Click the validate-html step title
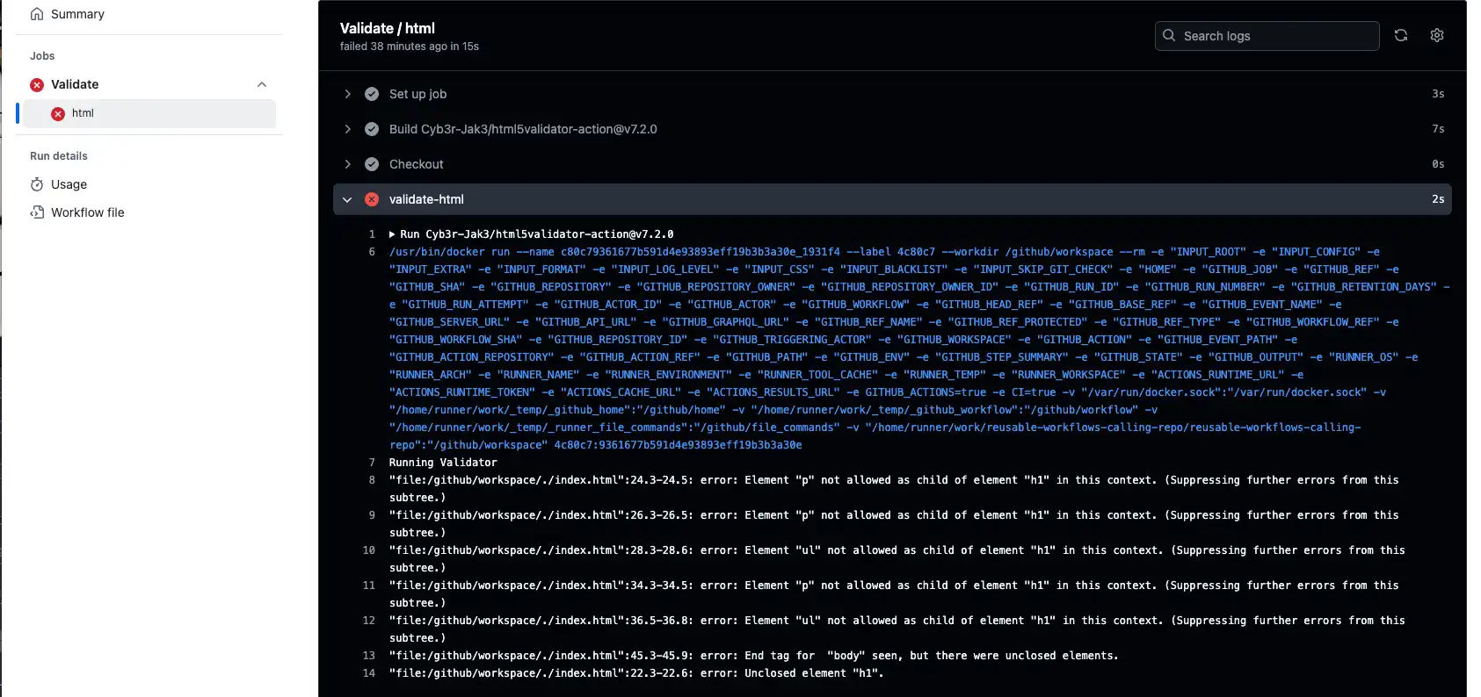1481x697 pixels. tap(426, 199)
